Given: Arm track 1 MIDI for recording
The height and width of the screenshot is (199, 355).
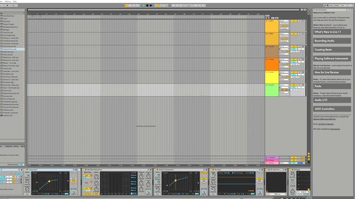Looking at the screenshot, I should pos(303,21).
